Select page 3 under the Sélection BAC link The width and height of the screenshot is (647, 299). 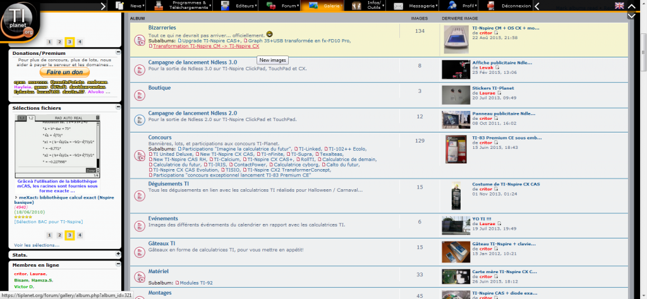[x=70, y=235]
